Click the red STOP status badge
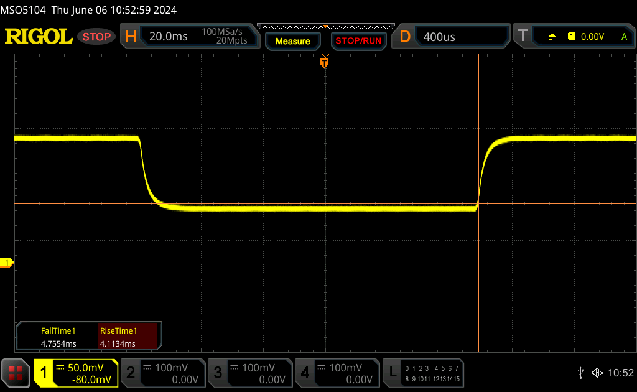 pyautogui.click(x=97, y=37)
